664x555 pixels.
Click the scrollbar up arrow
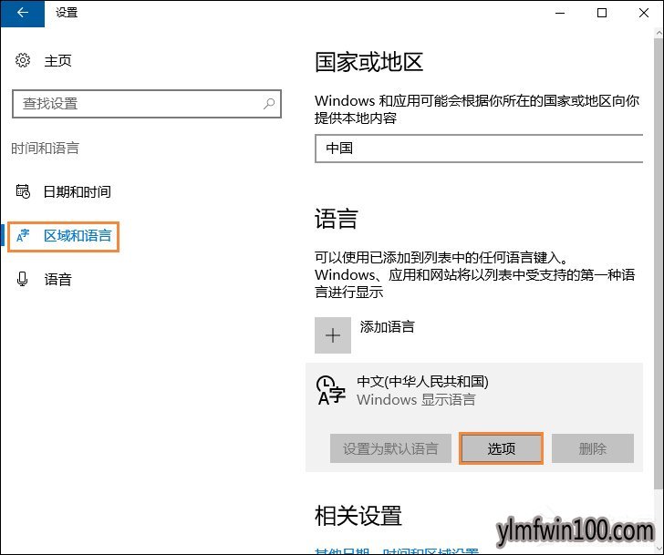[659, 33]
